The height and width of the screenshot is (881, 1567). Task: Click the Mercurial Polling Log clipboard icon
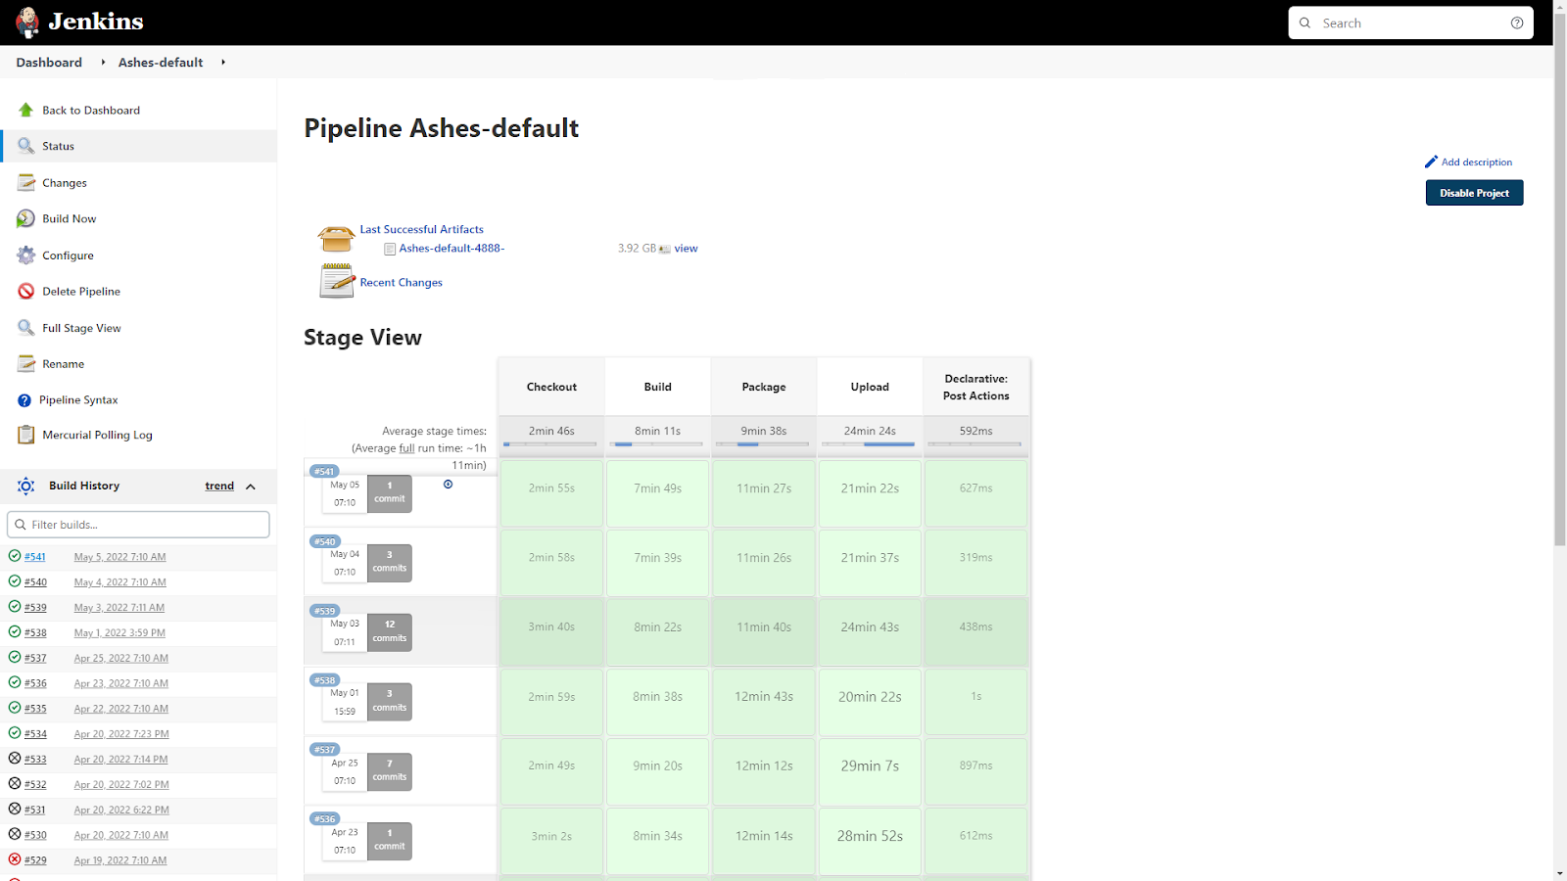click(25, 435)
